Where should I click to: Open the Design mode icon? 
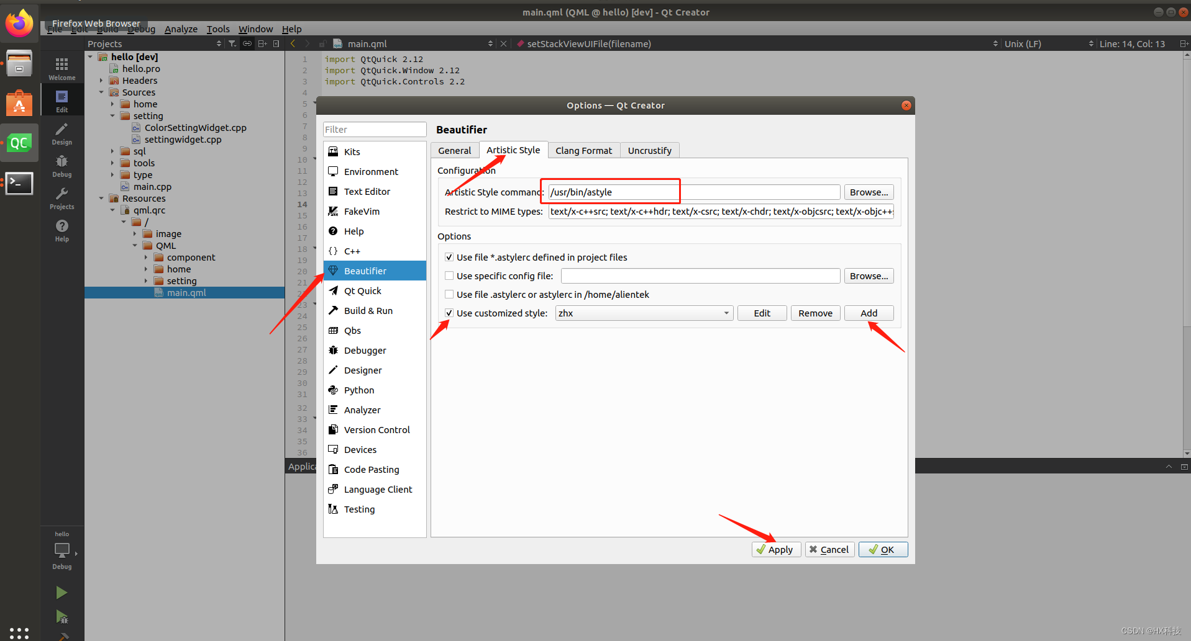click(x=62, y=133)
